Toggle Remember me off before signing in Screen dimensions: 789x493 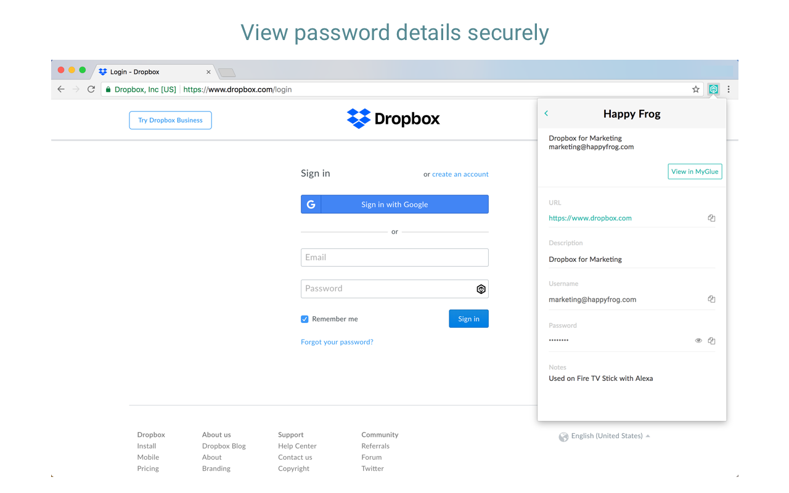[305, 319]
